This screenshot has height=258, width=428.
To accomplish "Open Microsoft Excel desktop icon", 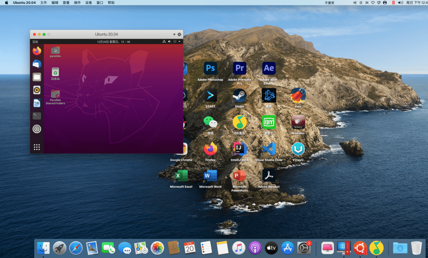I will (x=181, y=176).
